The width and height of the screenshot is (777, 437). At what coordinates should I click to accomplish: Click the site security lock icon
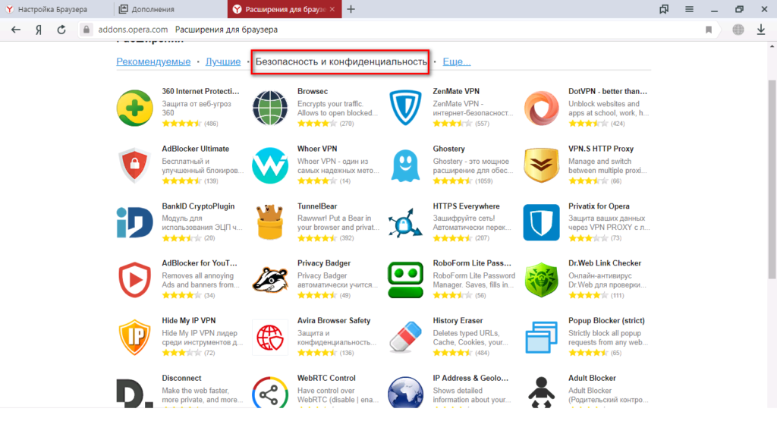point(87,30)
